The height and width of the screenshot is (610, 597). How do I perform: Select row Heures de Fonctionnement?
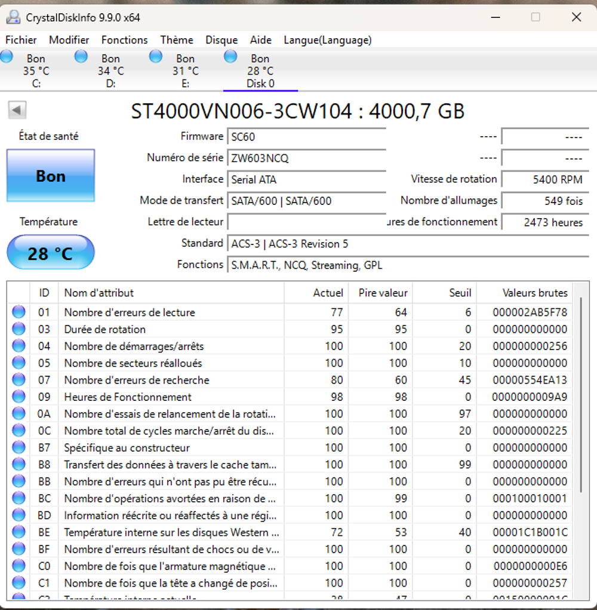(290, 397)
